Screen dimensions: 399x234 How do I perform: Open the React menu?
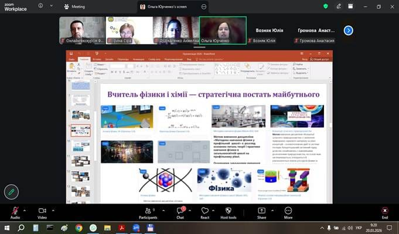(205, 213)
